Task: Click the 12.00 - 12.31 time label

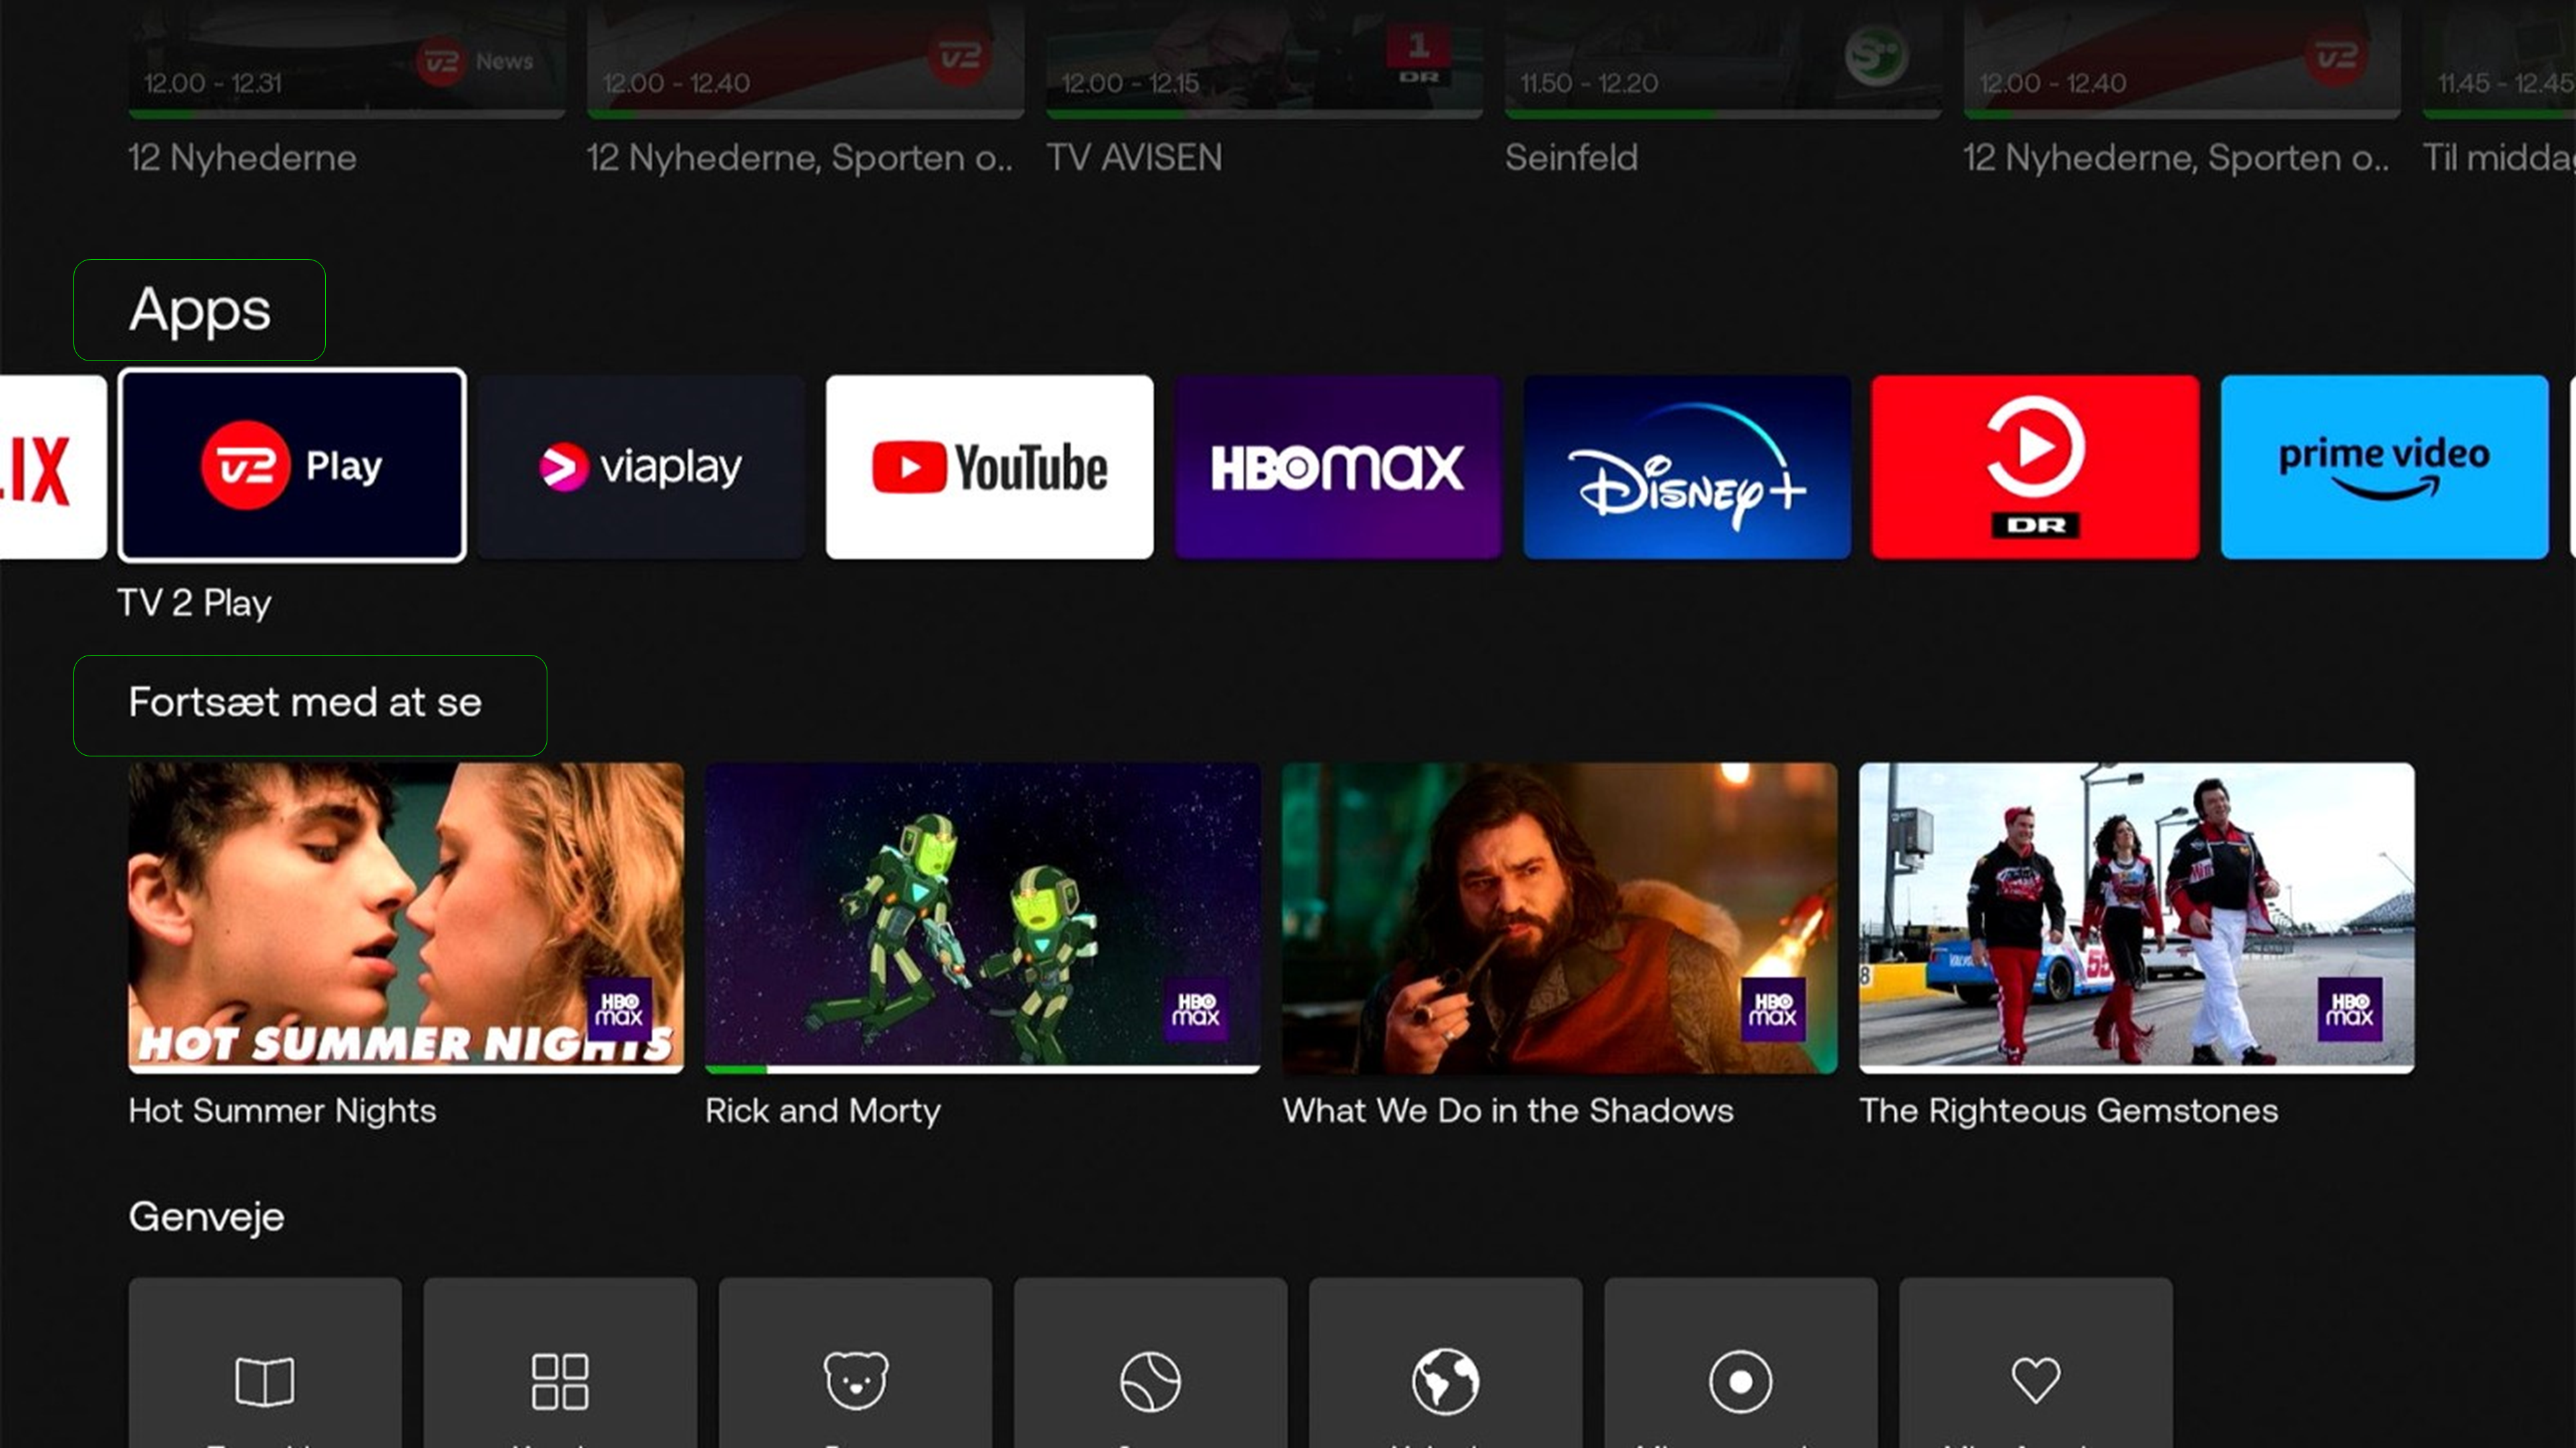Action: point(213,83)
